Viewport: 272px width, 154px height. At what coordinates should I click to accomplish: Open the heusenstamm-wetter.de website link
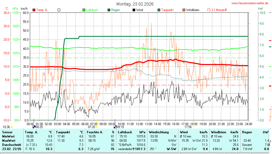[x=250, y=3]
